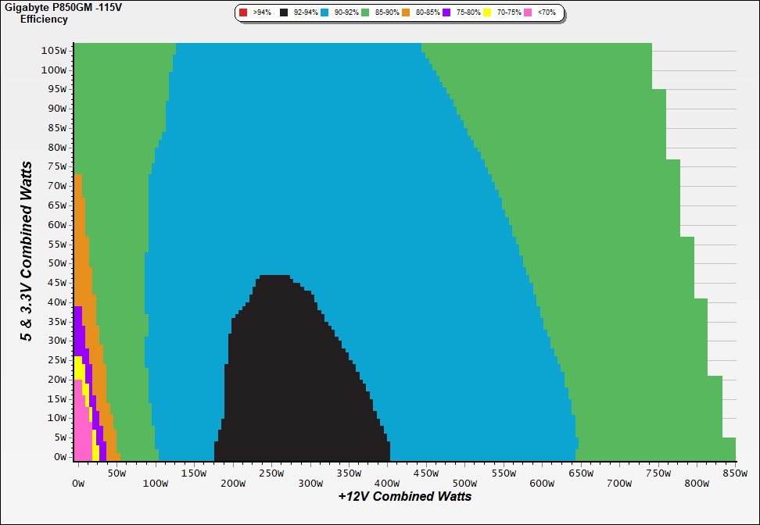This screenshot has height=525, width=760.
Task: Select the orange 80-85% legend swatch
Action: click(406, 13)
